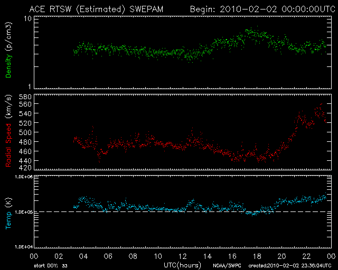Click the '10' density axis value

pos(28,19)
